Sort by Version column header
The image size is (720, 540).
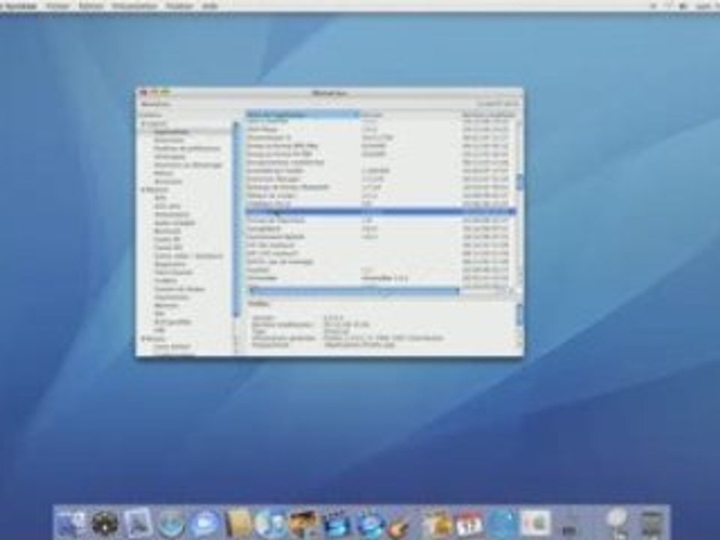(x=410, y=114)
